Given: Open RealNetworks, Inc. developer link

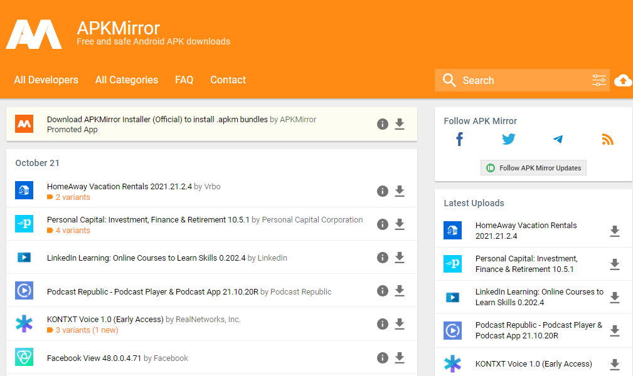Looking at the screenshot, I should (x=208, y=320).
